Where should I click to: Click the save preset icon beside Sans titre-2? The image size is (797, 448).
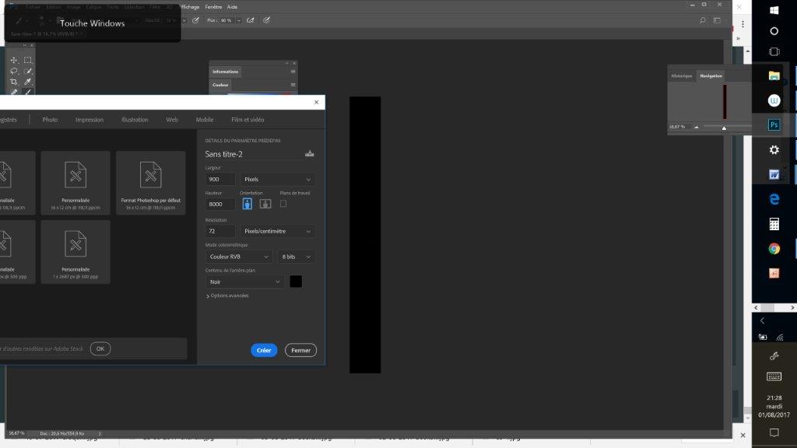310,153
